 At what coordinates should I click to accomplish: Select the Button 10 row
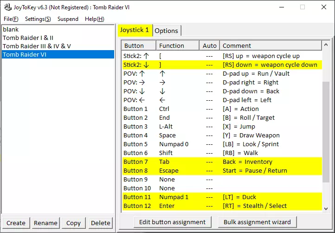[x=222, y=188]
